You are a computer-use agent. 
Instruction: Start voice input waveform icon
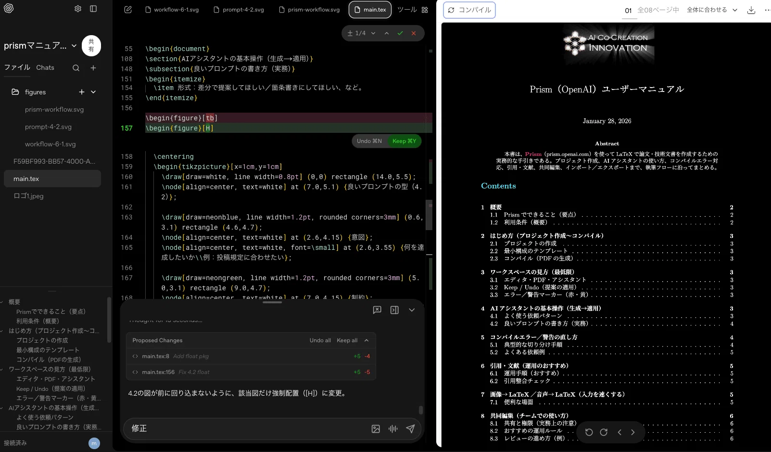pyautogui.click(x=393, y=429)
